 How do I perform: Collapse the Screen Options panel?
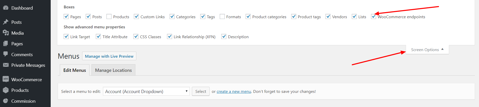pyautogui.click(x=427, y=50)
